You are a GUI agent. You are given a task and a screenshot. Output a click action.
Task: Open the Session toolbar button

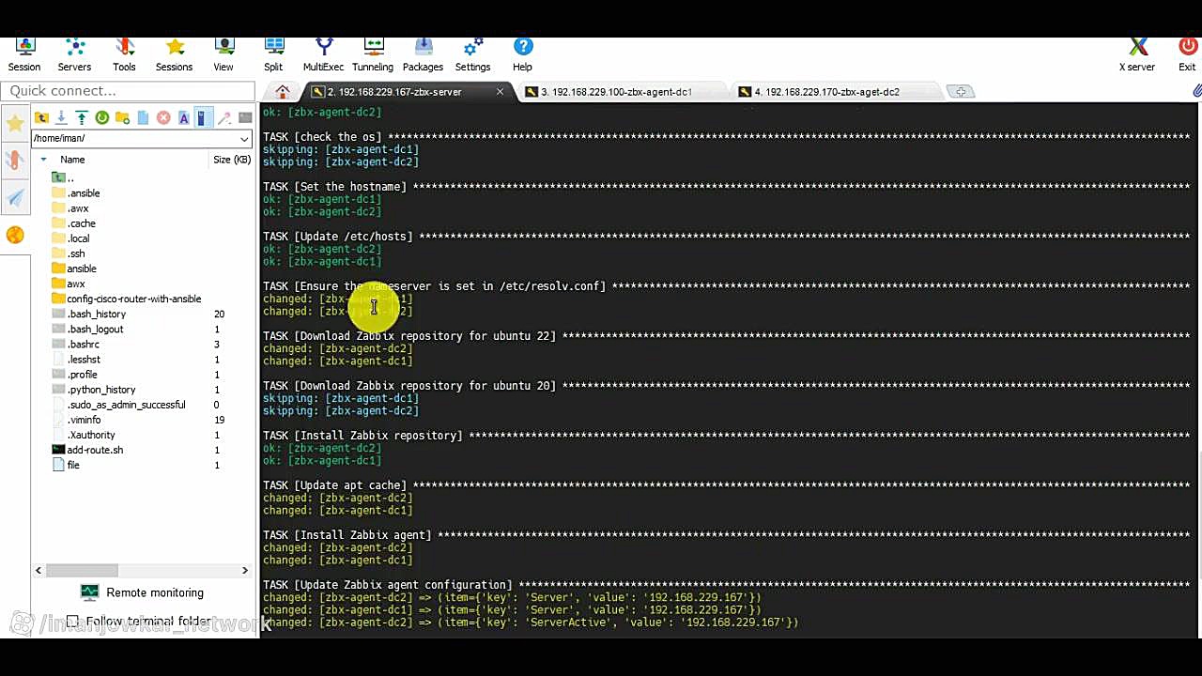coord(24,55)
